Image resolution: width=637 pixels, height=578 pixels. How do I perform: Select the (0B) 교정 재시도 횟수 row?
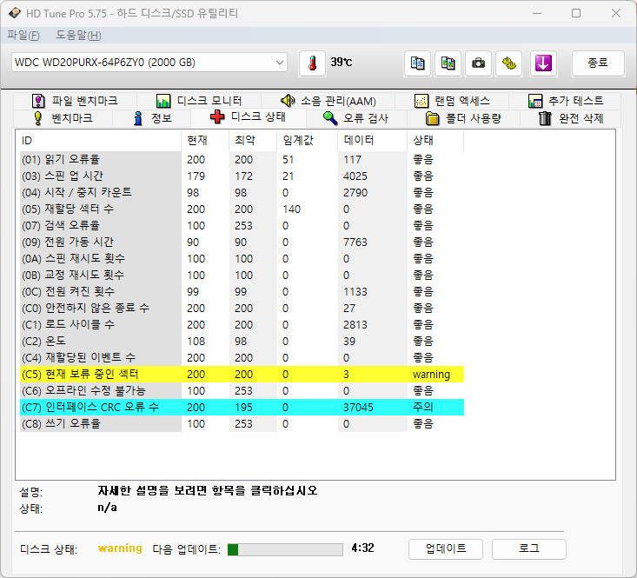point(242,275)
